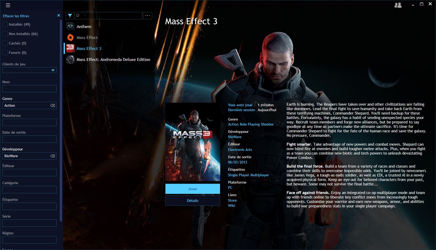Open the hamburger main menu
The image size is (436, 250).
[8, 5]
